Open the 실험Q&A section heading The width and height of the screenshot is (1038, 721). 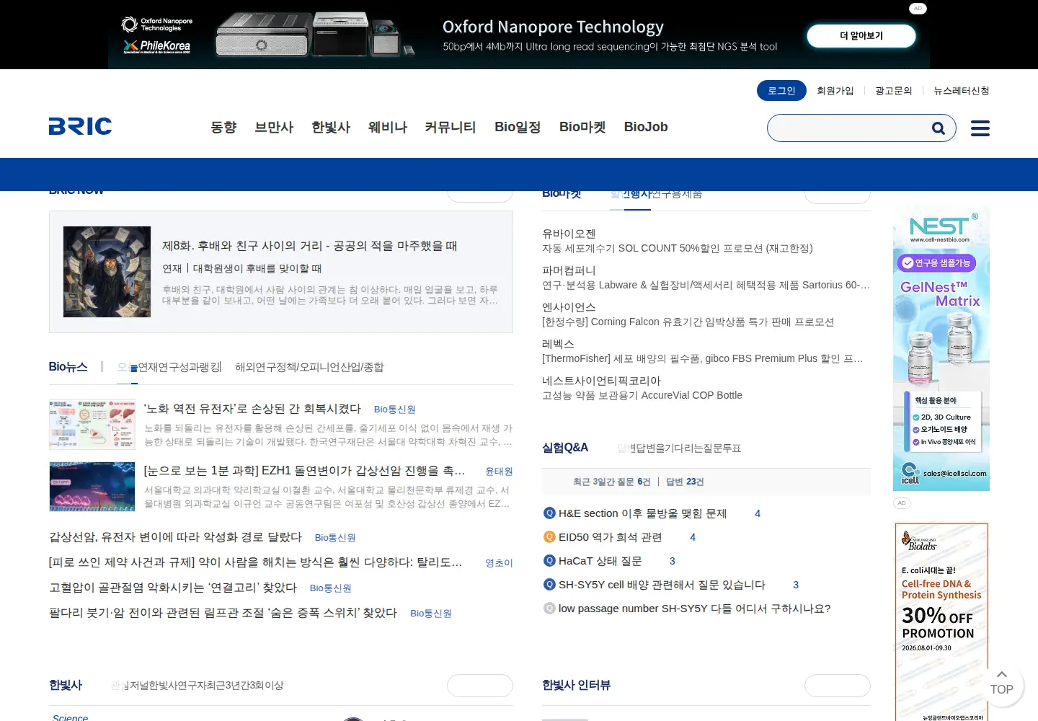click(x=565, y=448)
